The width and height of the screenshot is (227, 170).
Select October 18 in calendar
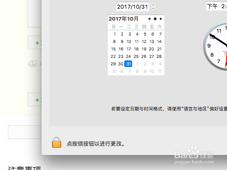136,49
